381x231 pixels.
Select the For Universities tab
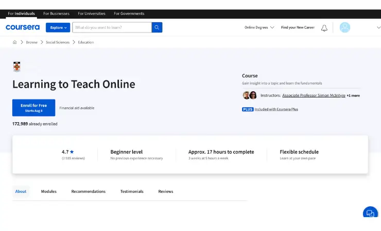[x=92, y=13]
